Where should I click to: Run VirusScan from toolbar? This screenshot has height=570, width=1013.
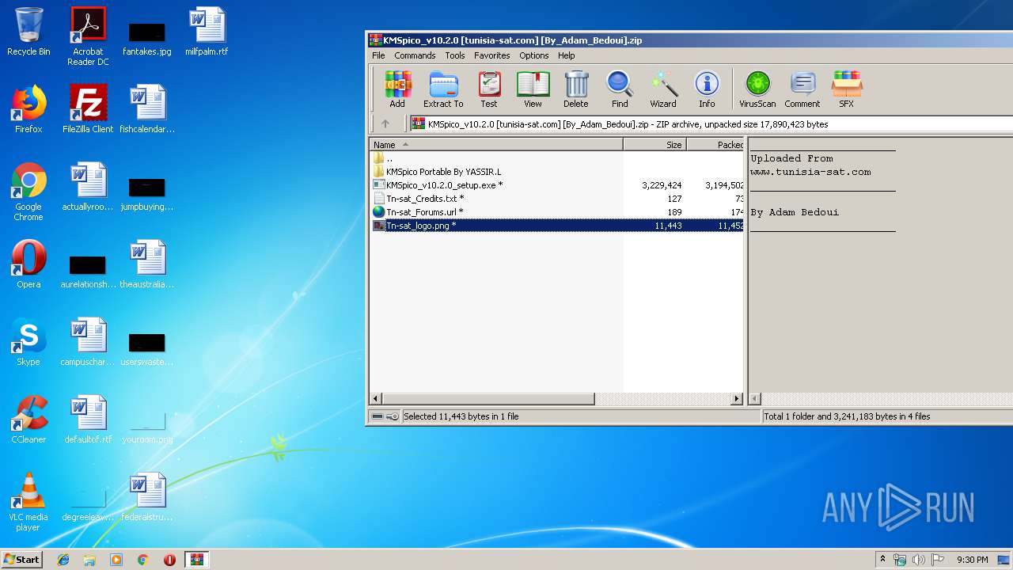pyautogui.click(x=757, y=89)
